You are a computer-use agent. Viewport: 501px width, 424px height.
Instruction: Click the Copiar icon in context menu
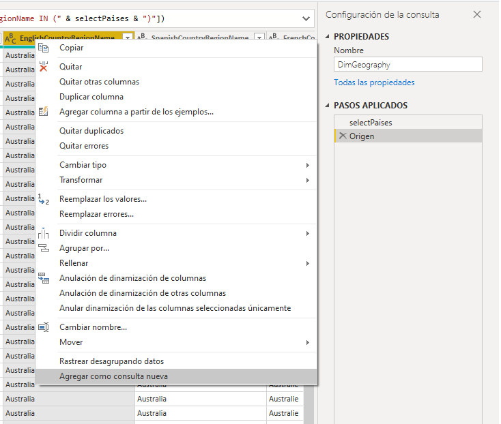coord(44,48)
